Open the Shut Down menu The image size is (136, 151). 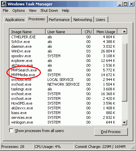click(x=49, y=10)
